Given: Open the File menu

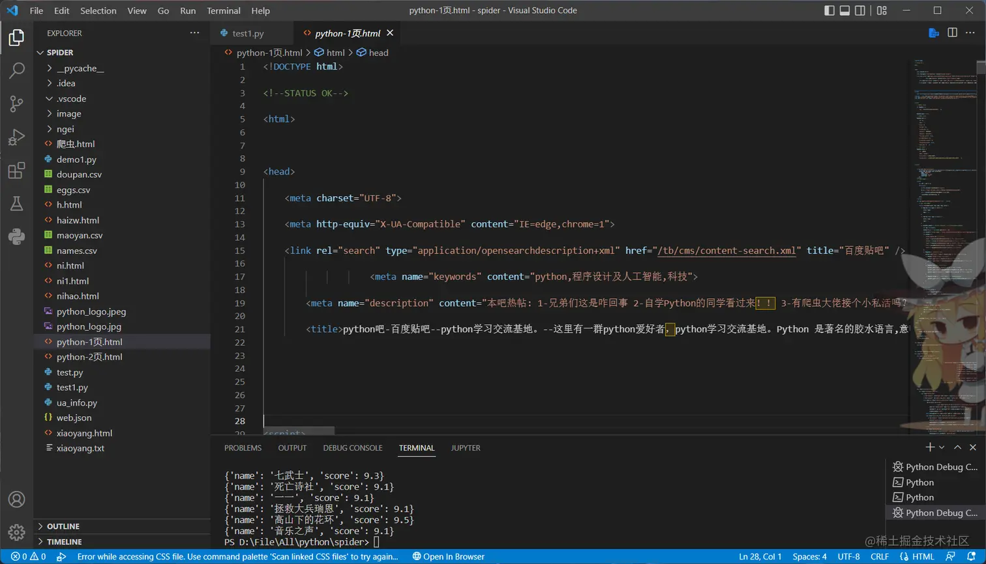Looking at the screenshot, I should click(x=37, y=10).
